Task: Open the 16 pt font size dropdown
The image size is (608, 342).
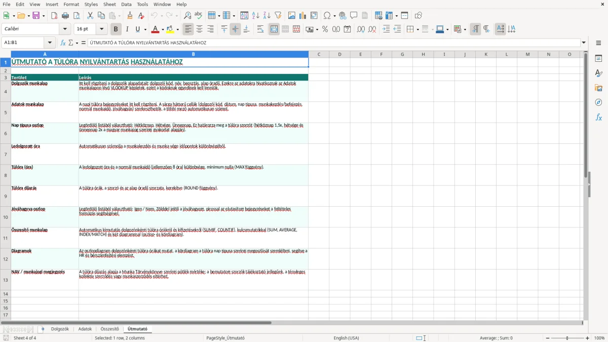Action: click(x=102, y=29)
